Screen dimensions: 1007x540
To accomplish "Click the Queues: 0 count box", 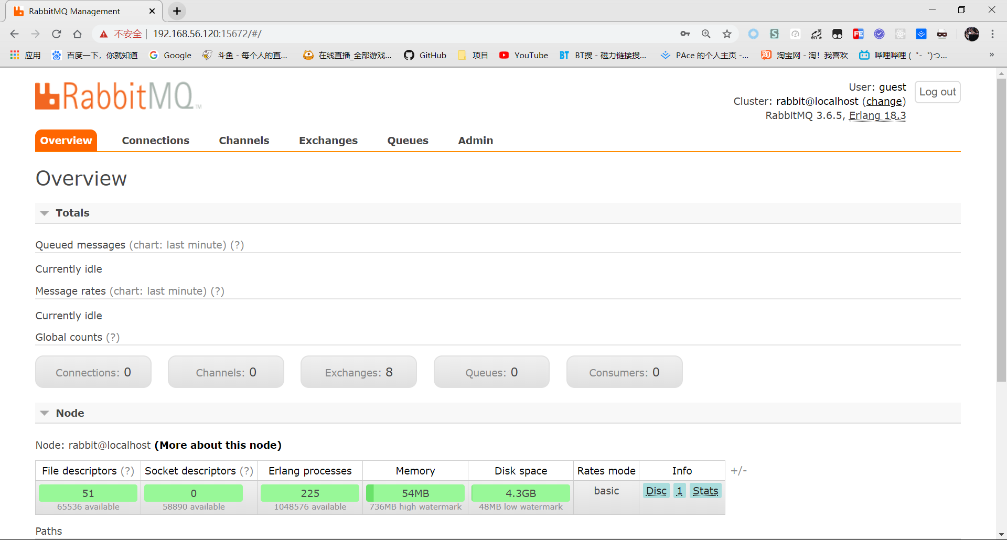I will click(491, 372).
